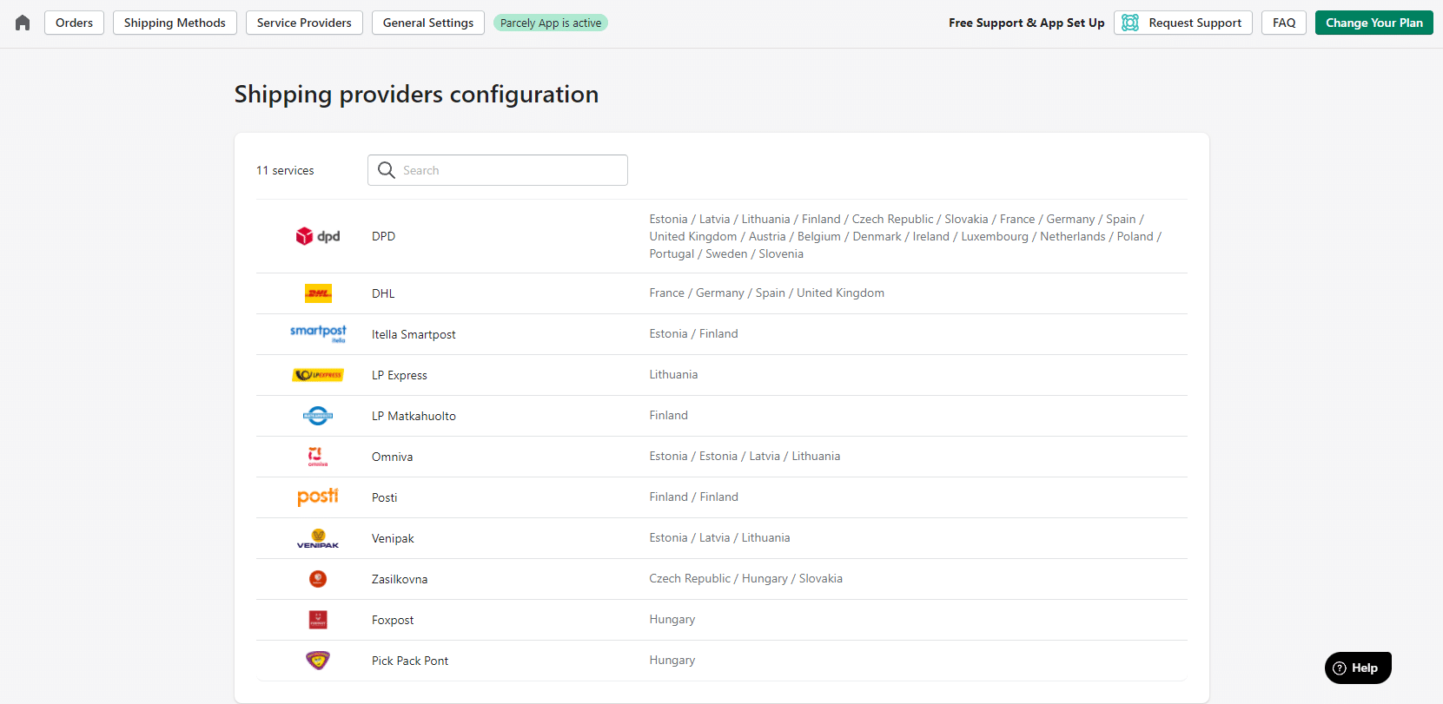Click the Shipping providers configuration heading
This screenshot has width=1443, height=704.
(x=416, y=94)
